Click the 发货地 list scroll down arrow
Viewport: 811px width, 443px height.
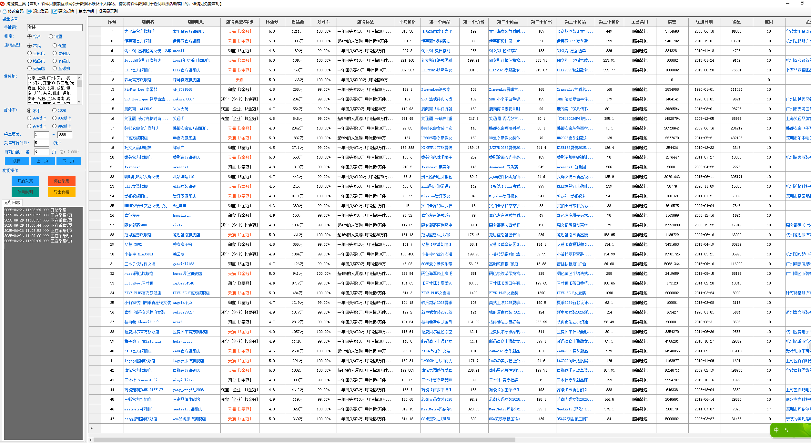click(x=79, y=102)
